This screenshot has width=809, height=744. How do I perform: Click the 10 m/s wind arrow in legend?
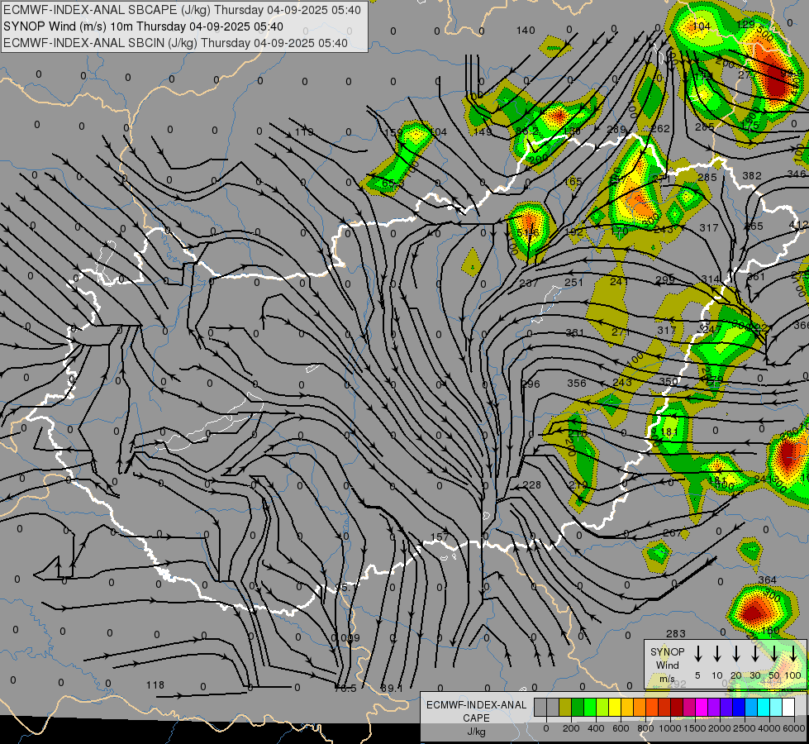(717, 653)
